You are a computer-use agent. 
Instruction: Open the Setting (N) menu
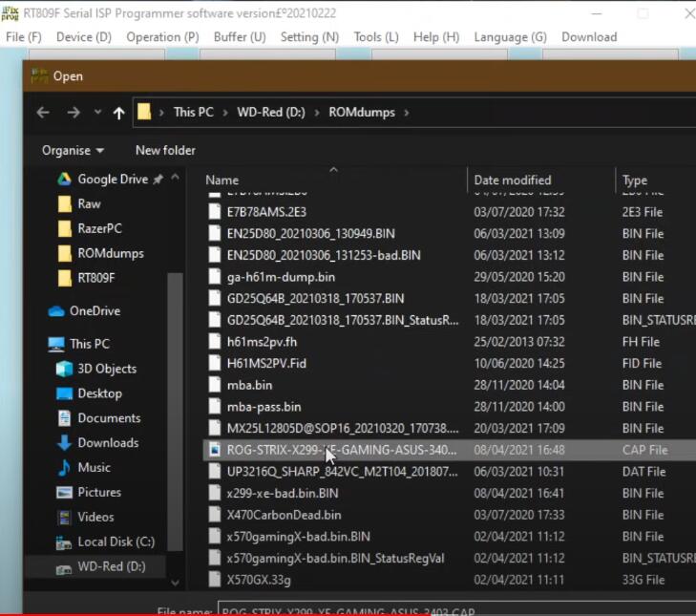[309, 37]
